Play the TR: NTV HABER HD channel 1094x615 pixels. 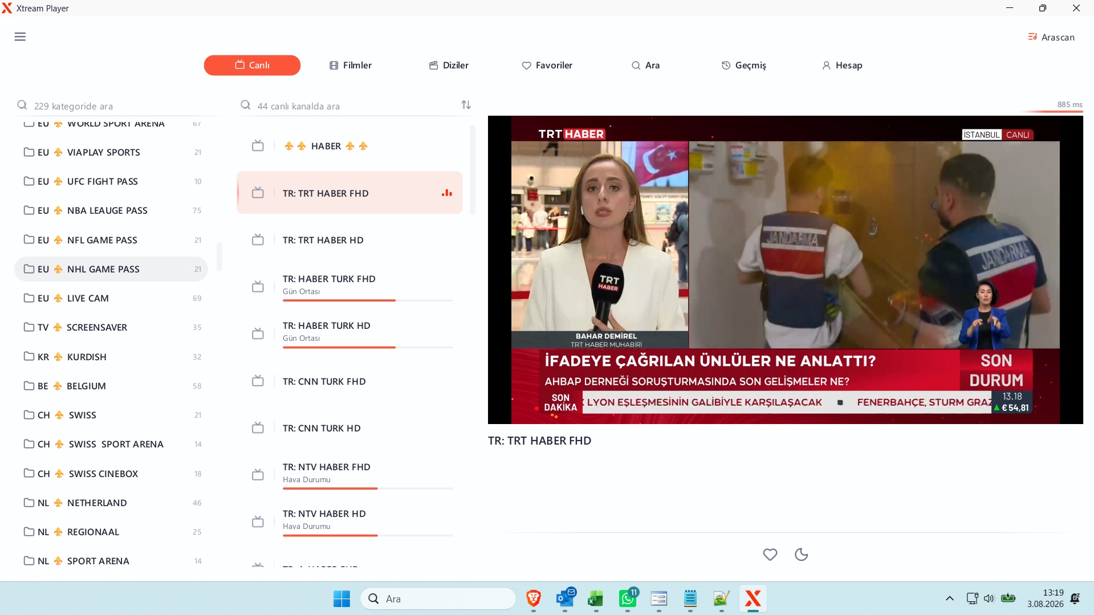click(349, 522)
